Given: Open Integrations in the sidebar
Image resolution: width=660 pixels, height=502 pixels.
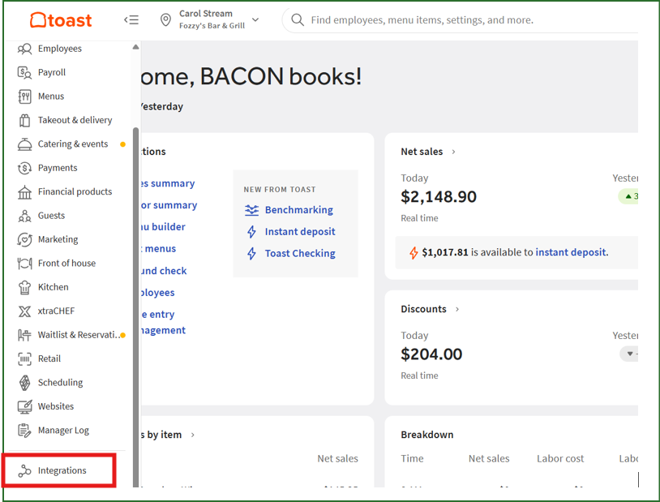Looking at the screenshot, I should tap(62, 471).
